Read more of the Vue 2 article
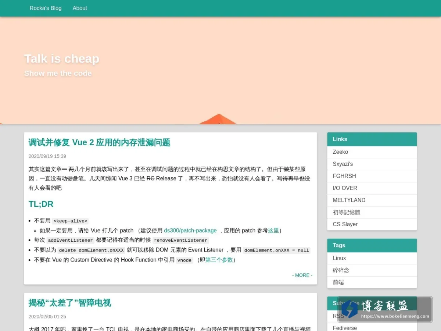Viewport: 441px width, 331px height. tap(302, 275)
